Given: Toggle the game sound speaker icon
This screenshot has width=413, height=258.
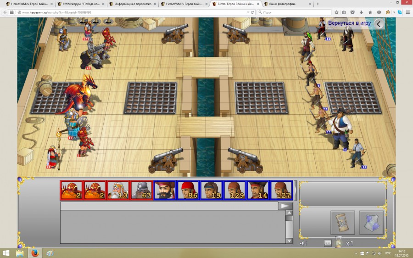Looking at the screenshot, I should pos(303,243).
